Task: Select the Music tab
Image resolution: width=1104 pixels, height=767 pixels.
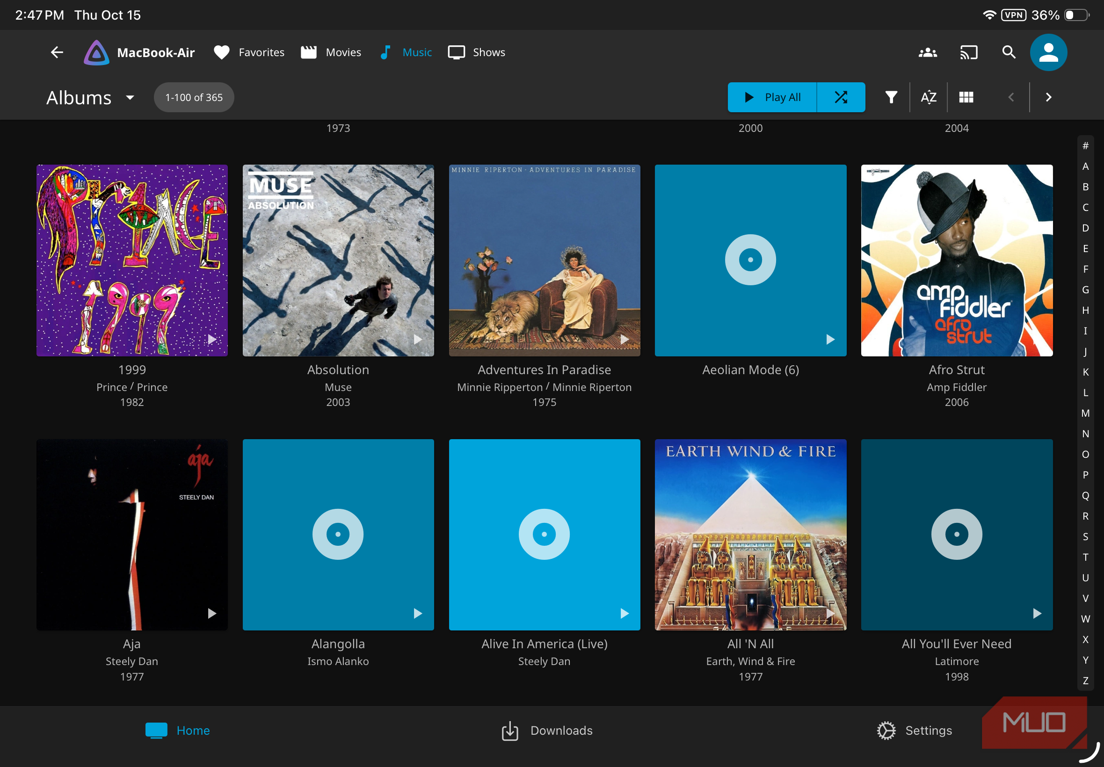Action: coord(405,52)
